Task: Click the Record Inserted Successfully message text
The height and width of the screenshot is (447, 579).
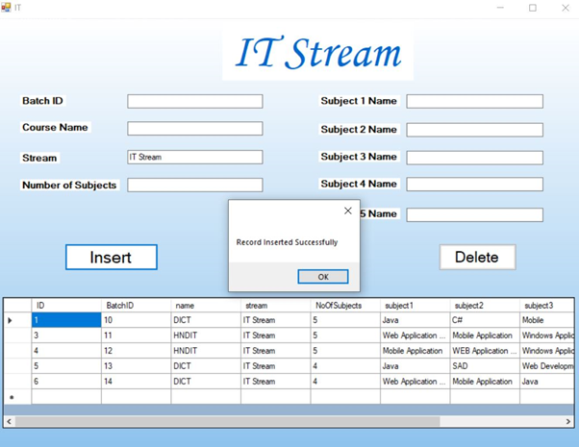Action: pyautogui.click(x=287, y=242)
